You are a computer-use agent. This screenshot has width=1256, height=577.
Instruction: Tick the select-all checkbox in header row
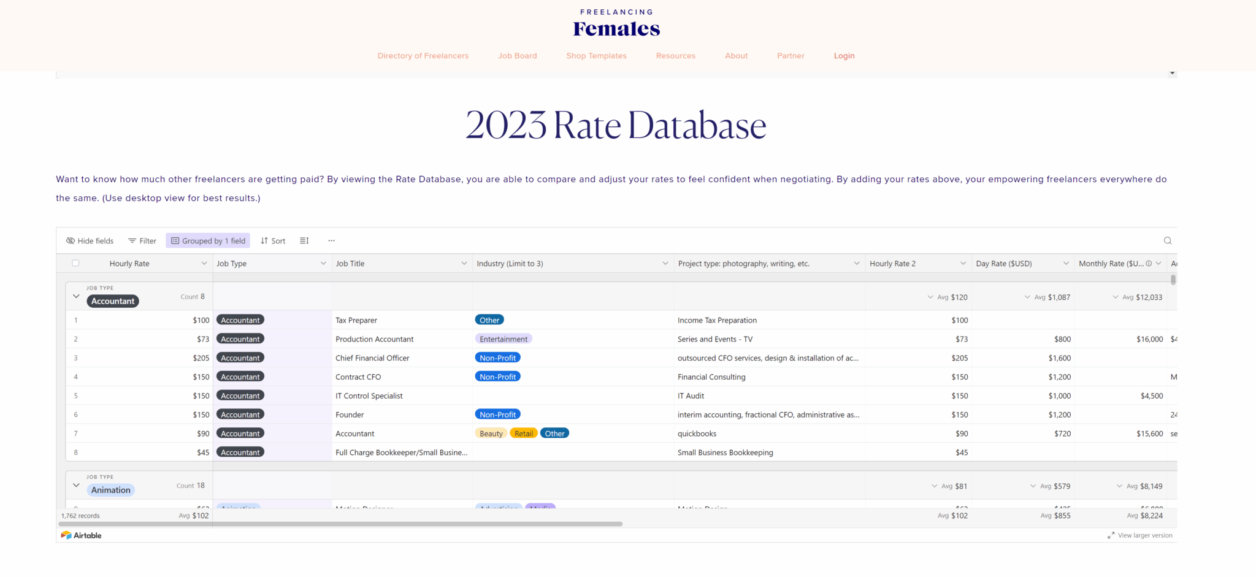click(75, 263)
